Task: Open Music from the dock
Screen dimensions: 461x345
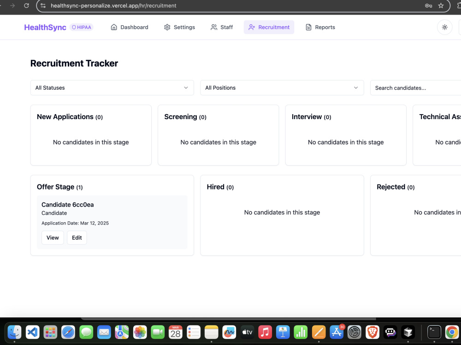Action: point(265,333)
